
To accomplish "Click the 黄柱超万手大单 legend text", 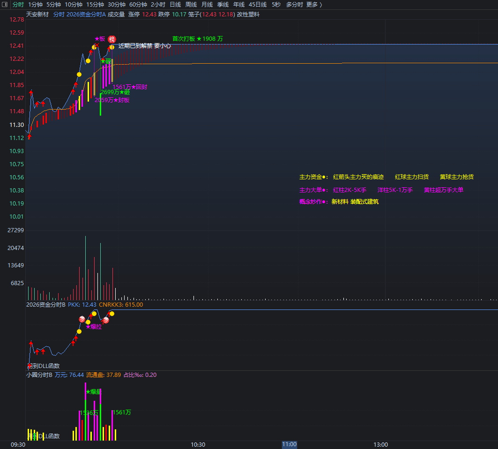I will click(444, 190).
